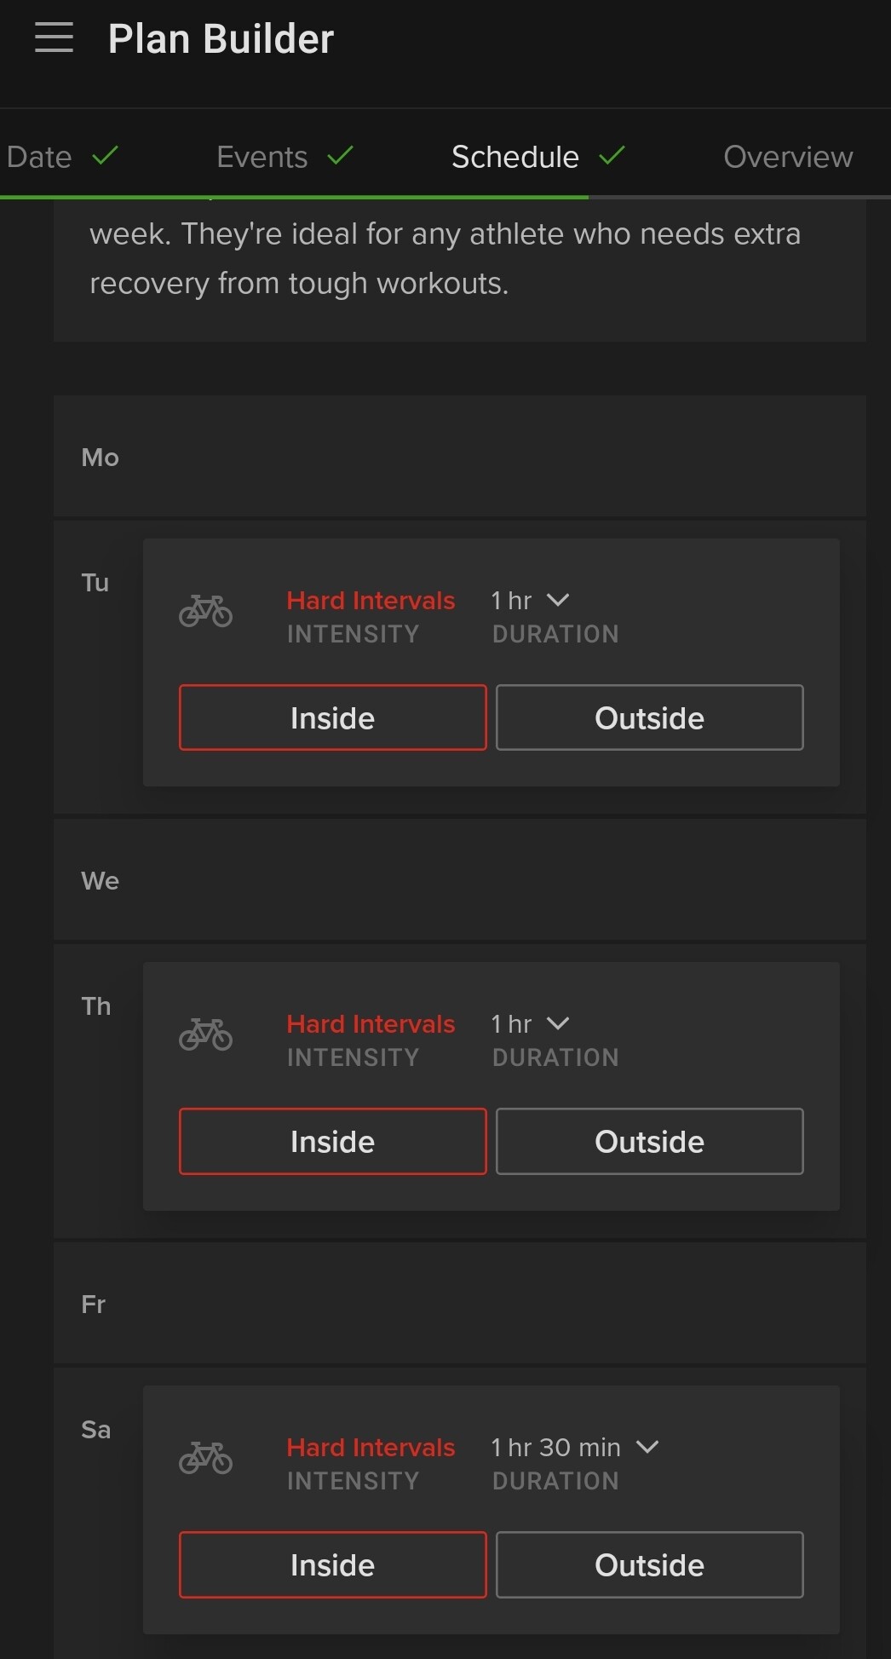Click the bike icon on Saturday's workout
Image resolution: width=891 pixels, height=1659 pixels.
205,1458
